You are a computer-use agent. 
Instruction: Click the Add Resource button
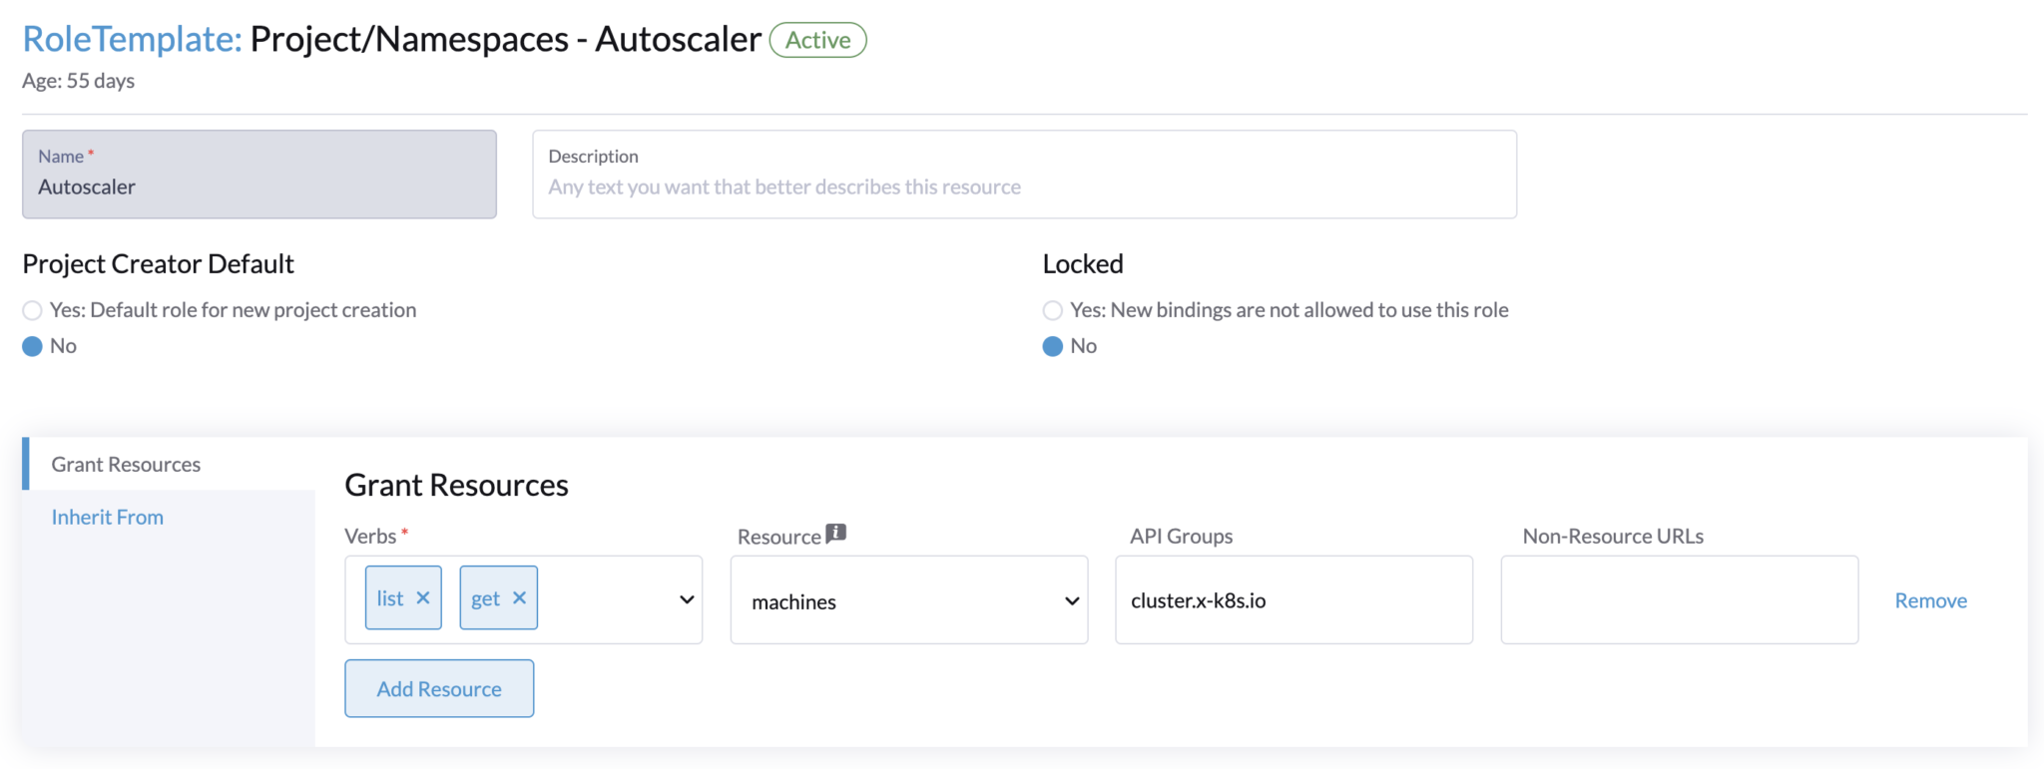439,688
